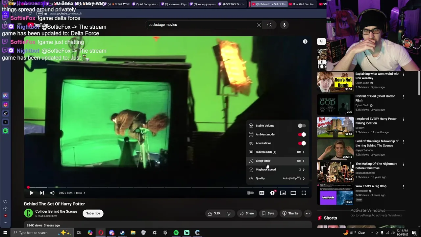Open the Subtitles/CC submenu row
421x237 pixels.
coord(278,152)
